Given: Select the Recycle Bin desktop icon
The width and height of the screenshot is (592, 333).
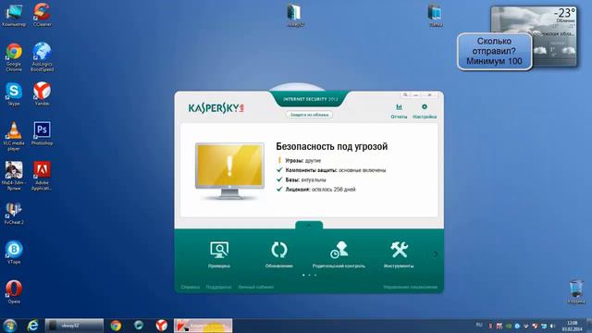Looking at the screenshot, I should click(576, 292).
